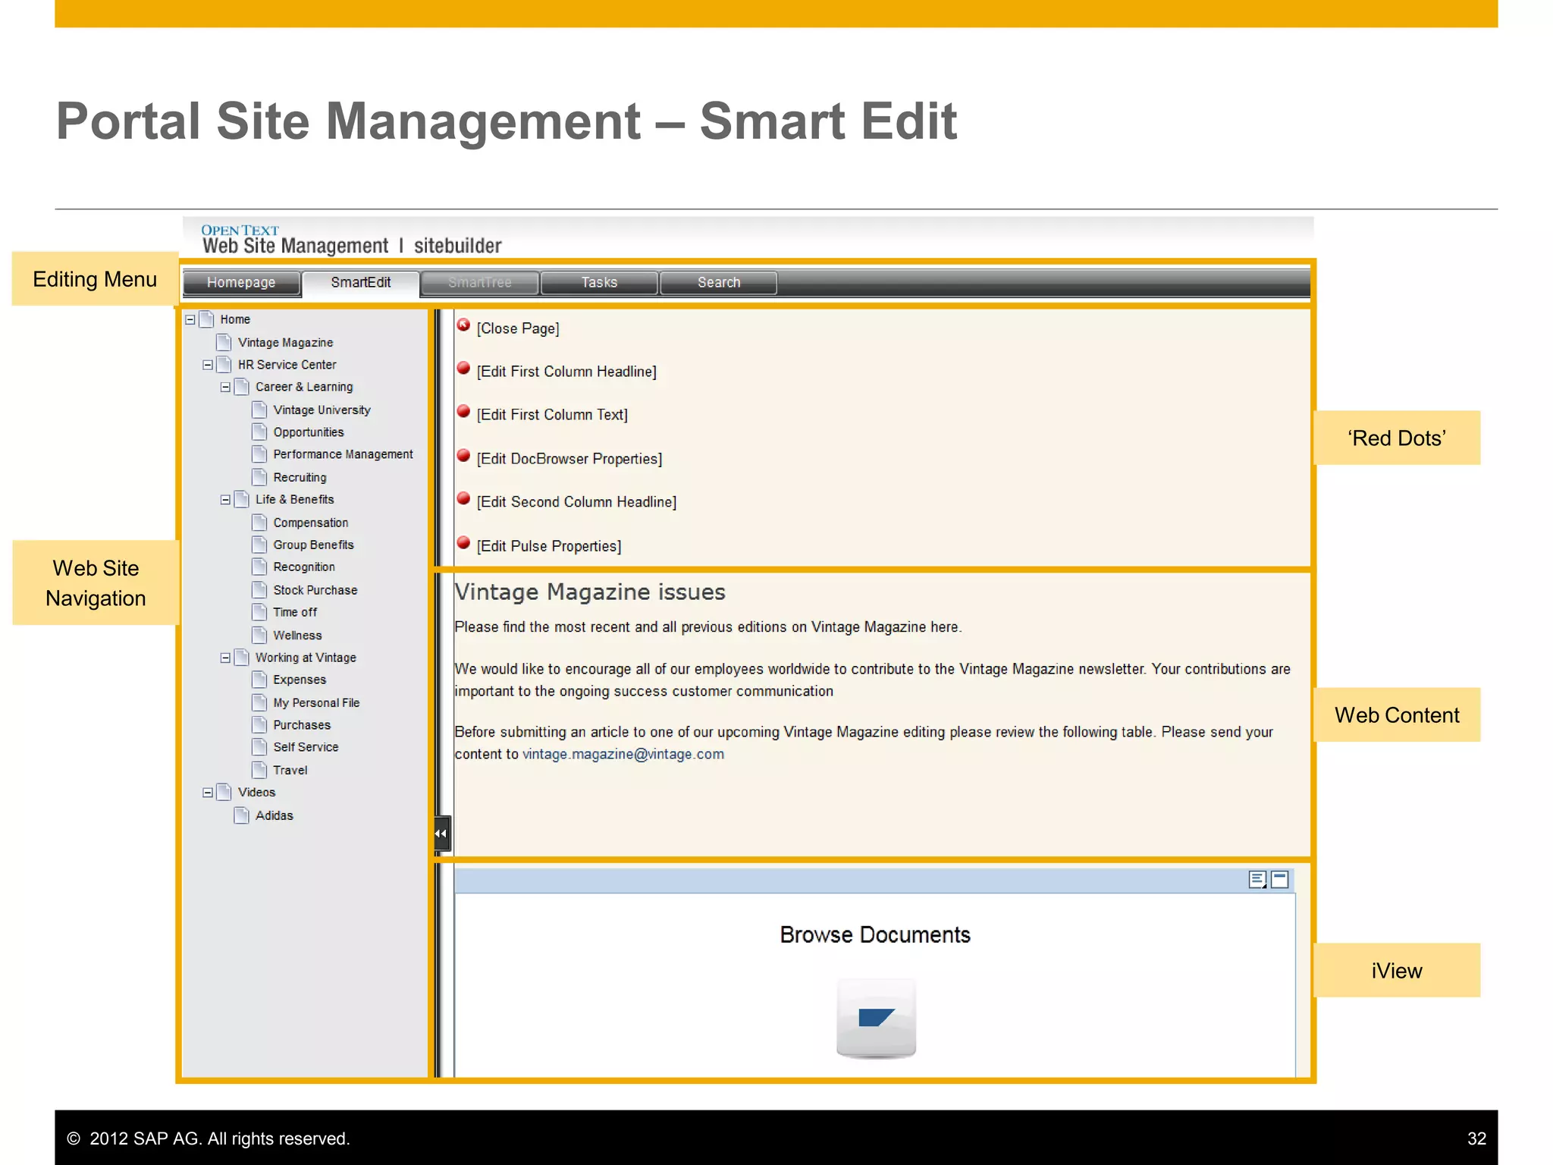Screen dimensions: 1553x1165
Task: Select Group Benefits in the tree
Action: pos(313,545)
